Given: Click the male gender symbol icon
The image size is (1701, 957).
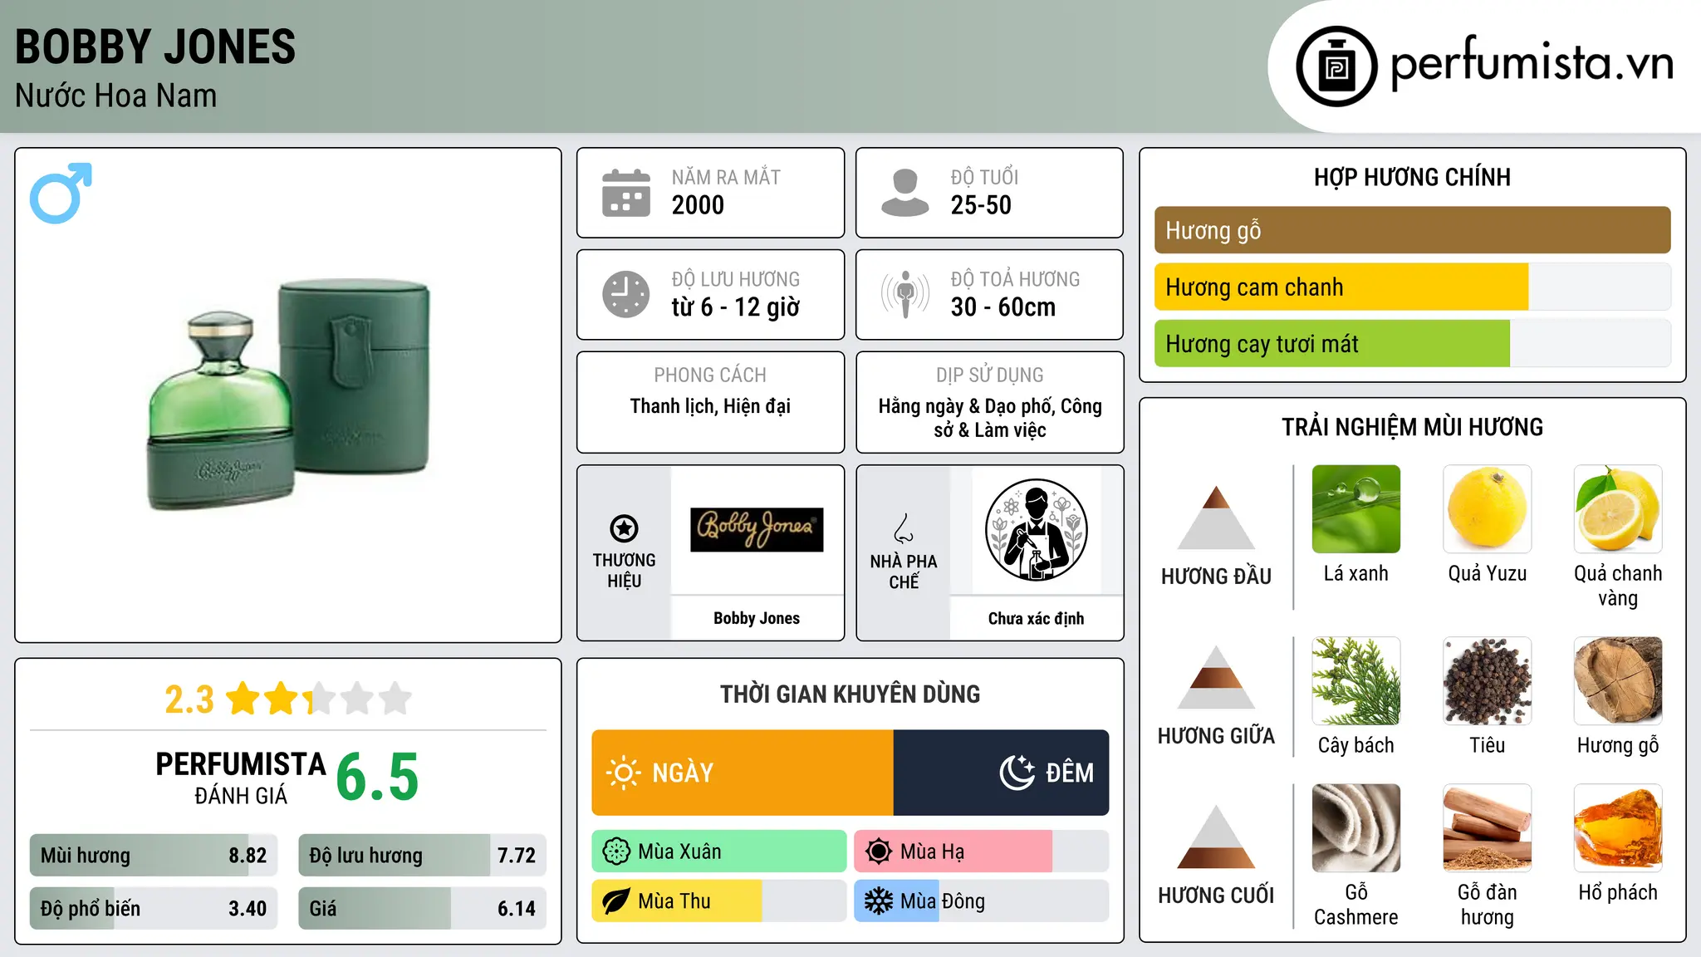Looking at the screenshot, I should click(x=61, y=194).
